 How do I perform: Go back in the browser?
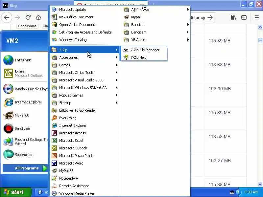tap(7, 17)
